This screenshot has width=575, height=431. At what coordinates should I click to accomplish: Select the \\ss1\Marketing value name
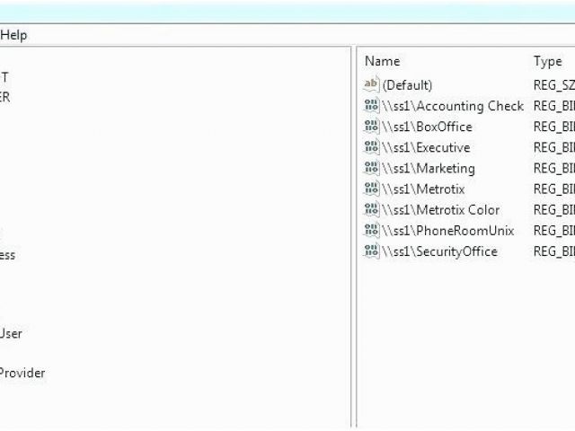[429, 168]
